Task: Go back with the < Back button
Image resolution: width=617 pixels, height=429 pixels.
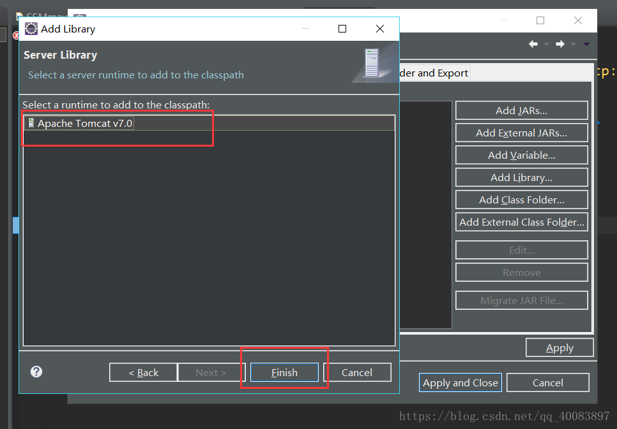Action: tap(144, 372)
